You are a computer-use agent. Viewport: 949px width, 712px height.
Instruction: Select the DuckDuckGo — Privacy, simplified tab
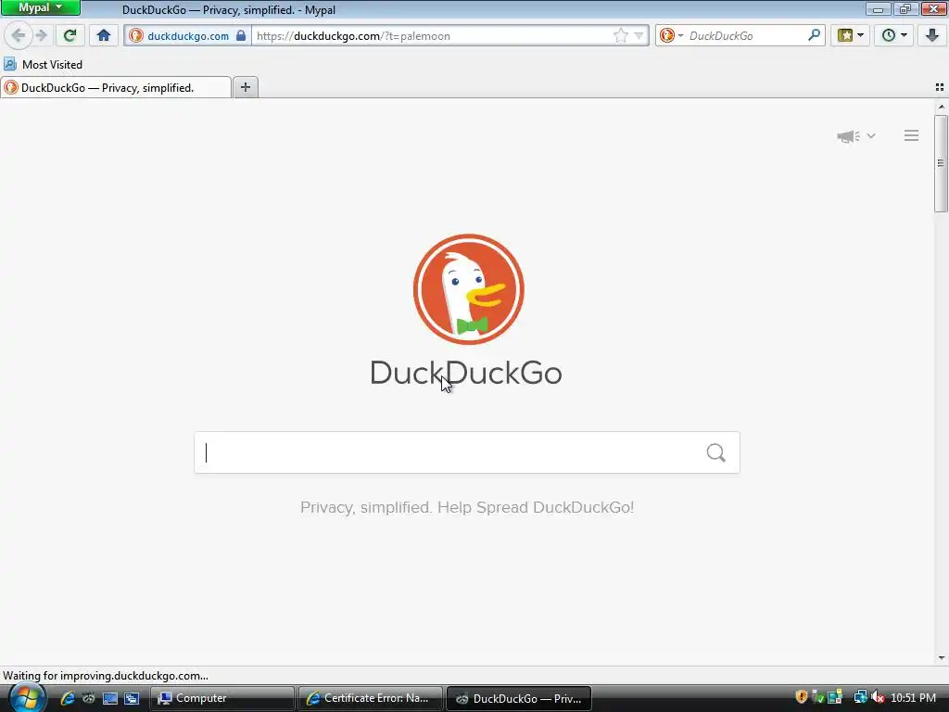(116, 88)
